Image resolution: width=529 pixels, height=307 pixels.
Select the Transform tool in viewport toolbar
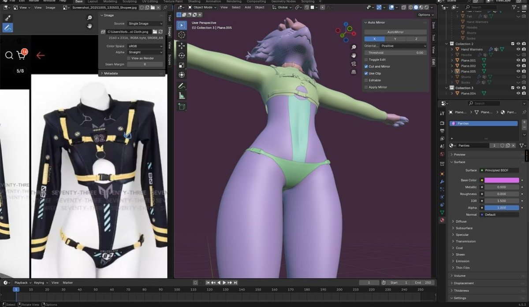[x=182, y=75]
